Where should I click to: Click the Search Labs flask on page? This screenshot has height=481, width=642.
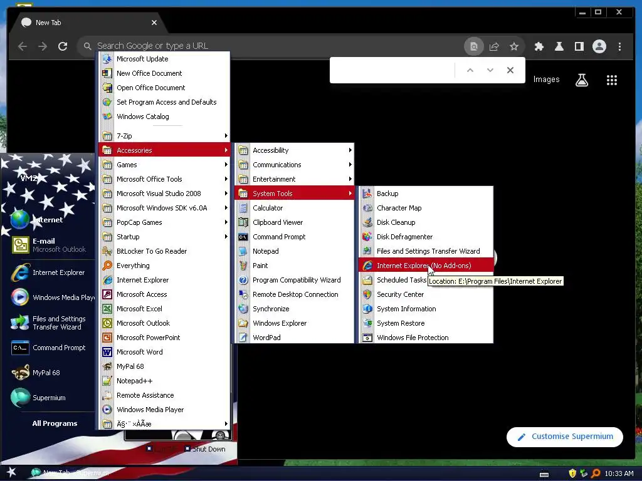coord(582,80)
